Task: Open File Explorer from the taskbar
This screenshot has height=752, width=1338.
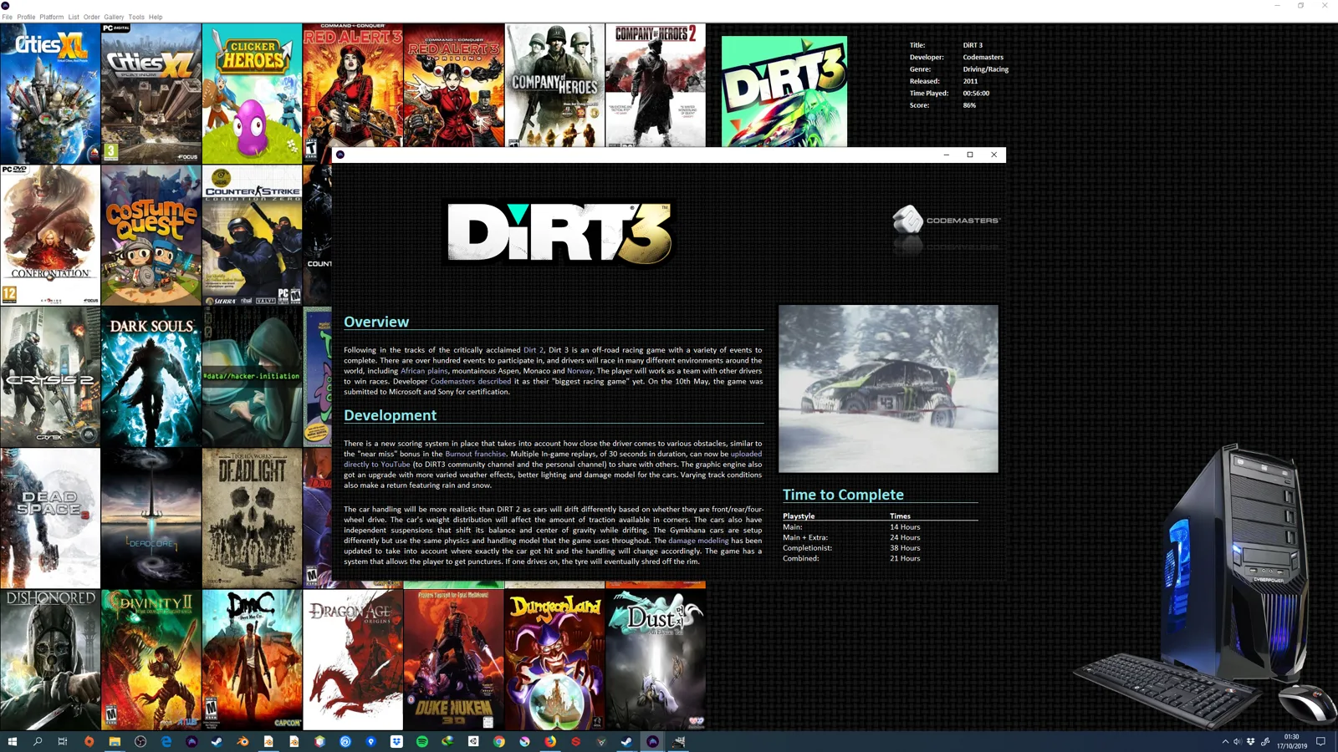Action: (115, 741)
